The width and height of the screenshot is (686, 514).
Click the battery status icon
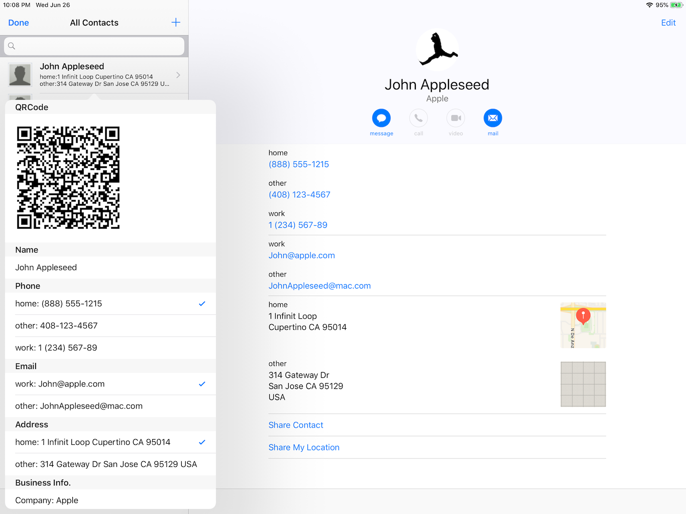click(x=676, y=5)
